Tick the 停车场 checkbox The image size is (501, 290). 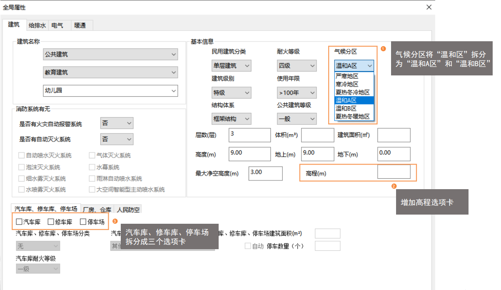[x=83, y=222]
